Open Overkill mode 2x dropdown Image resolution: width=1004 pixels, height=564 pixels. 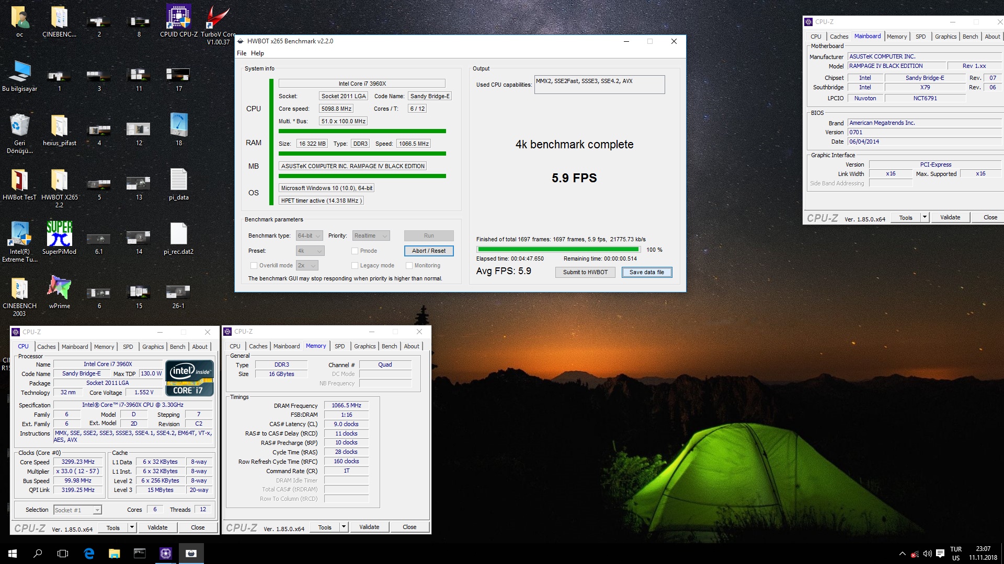[x=307, y=265]
